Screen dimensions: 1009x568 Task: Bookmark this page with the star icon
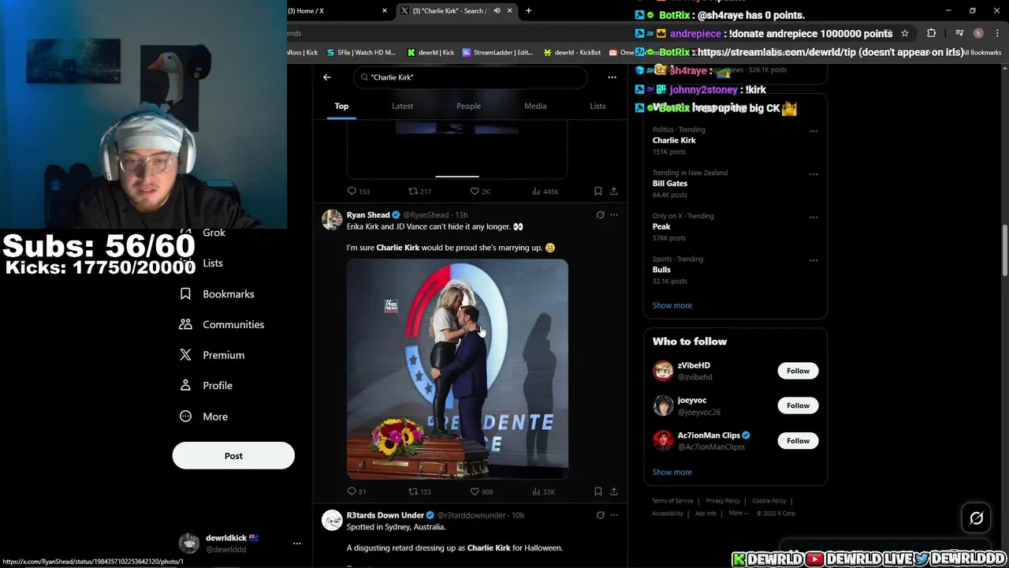pos(905,33)
